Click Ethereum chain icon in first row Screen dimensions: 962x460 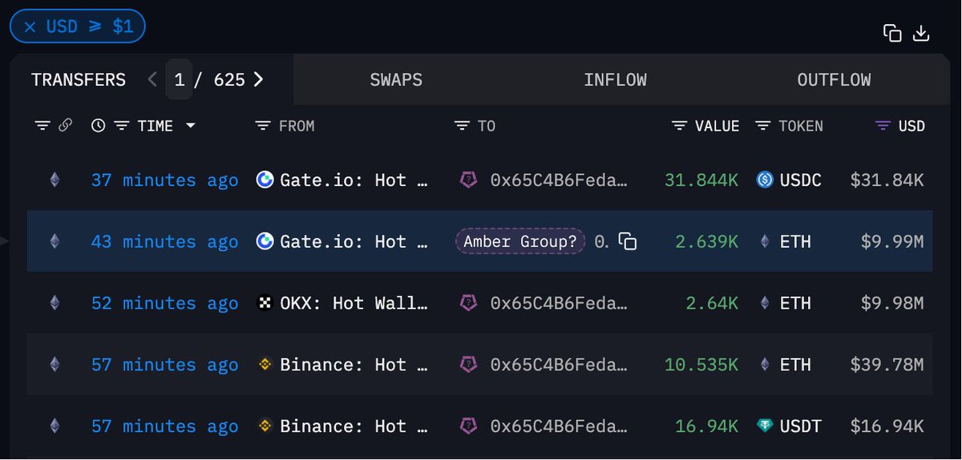coord(55,180)
